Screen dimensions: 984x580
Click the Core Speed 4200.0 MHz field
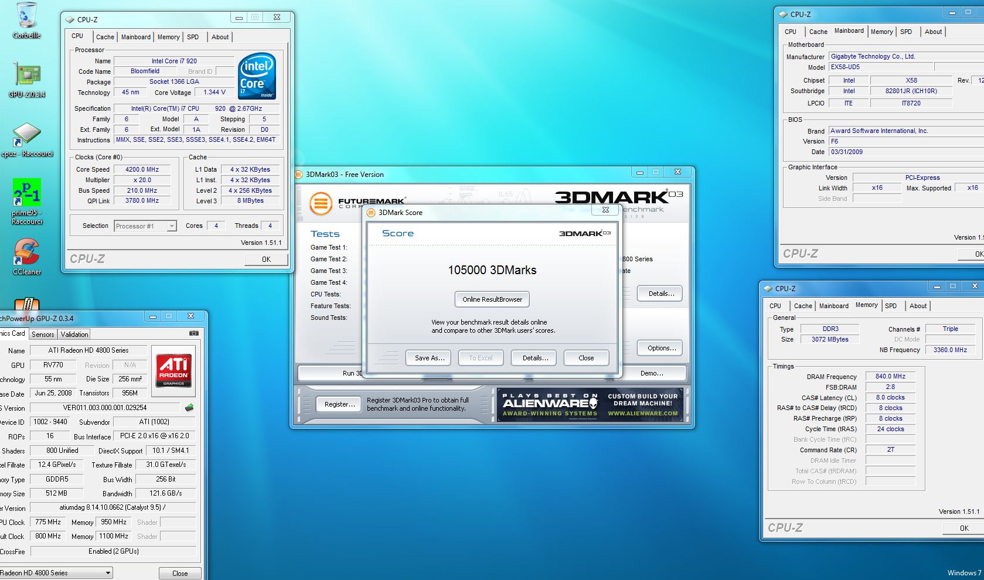[142, 169]
